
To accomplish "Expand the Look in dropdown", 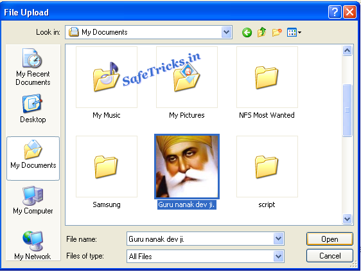I will tap(226, 32).
